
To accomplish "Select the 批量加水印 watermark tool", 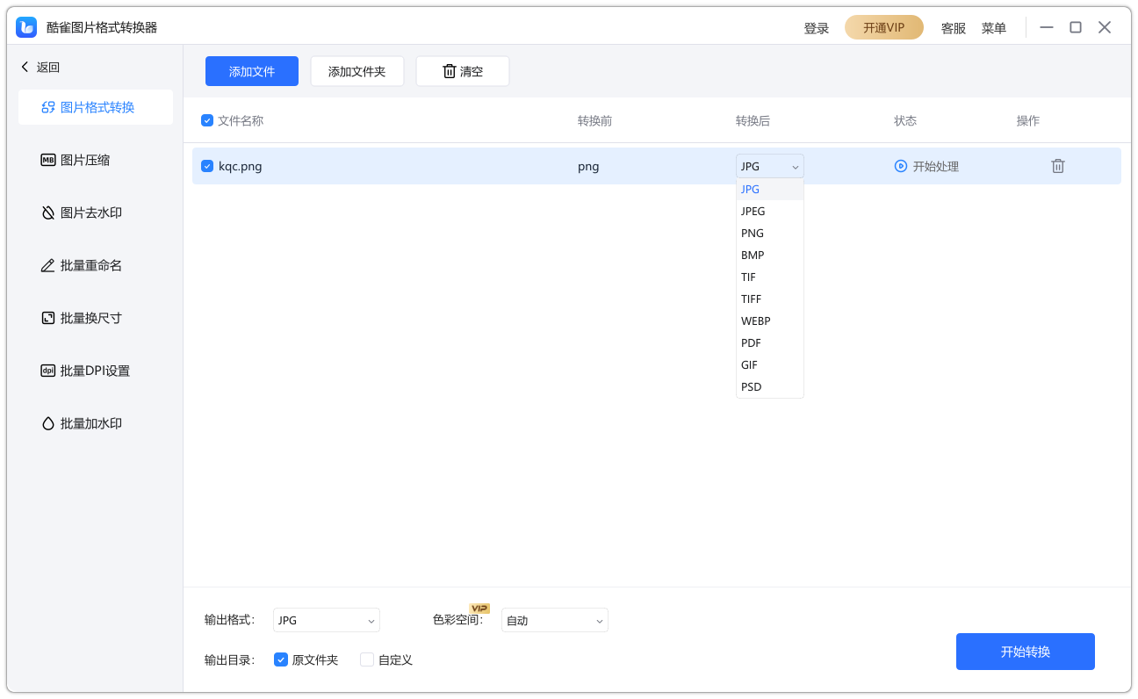I will tap(90, 422).
